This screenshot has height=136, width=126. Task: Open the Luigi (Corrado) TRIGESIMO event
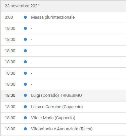56,95
